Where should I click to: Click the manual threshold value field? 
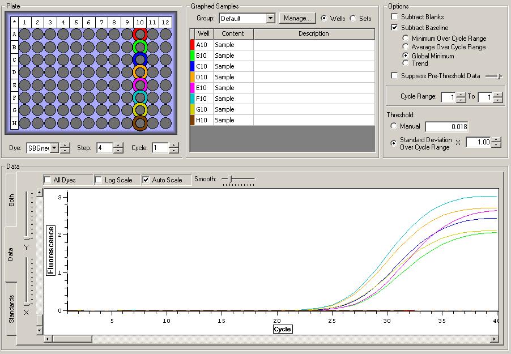[x=446, y=126]
